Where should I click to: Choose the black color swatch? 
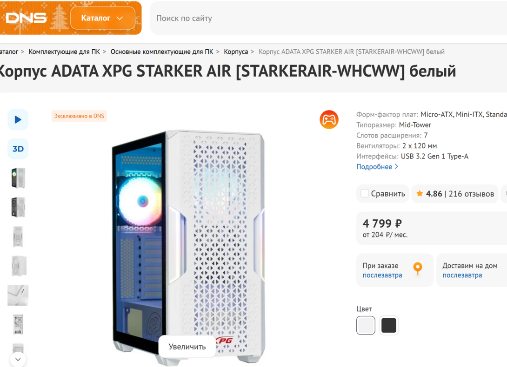click(x=389, y=325)
